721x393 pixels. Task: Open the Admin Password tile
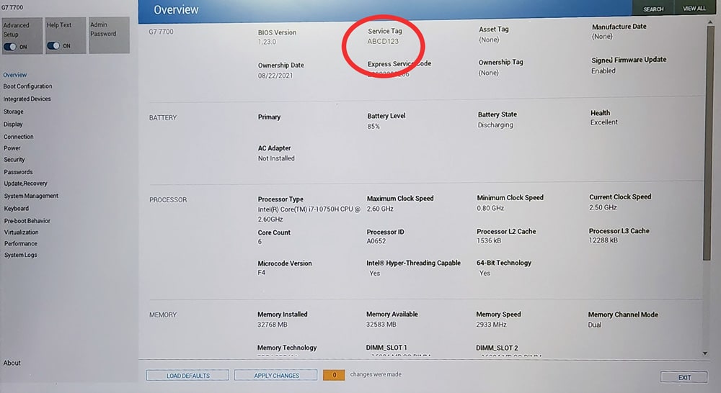pyautogui.click(x=109, y=35)
